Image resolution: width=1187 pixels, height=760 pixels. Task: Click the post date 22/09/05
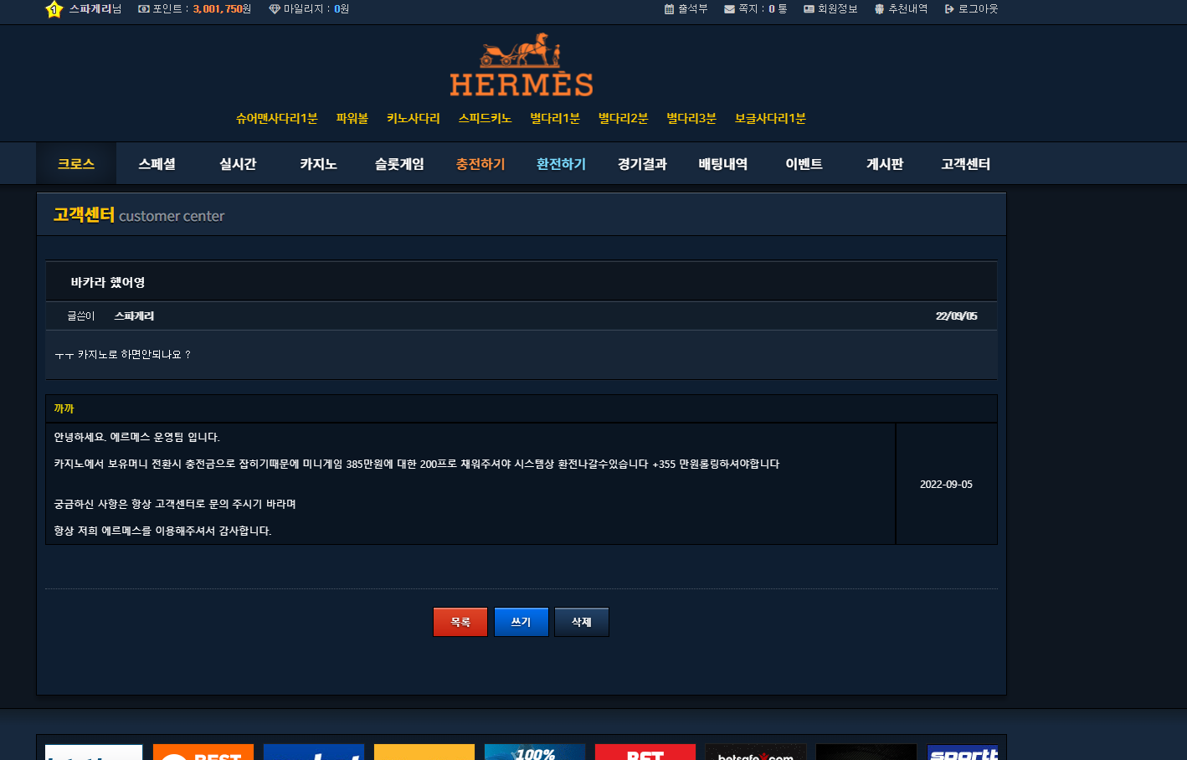pyautogui.click(x=956, y=316)
